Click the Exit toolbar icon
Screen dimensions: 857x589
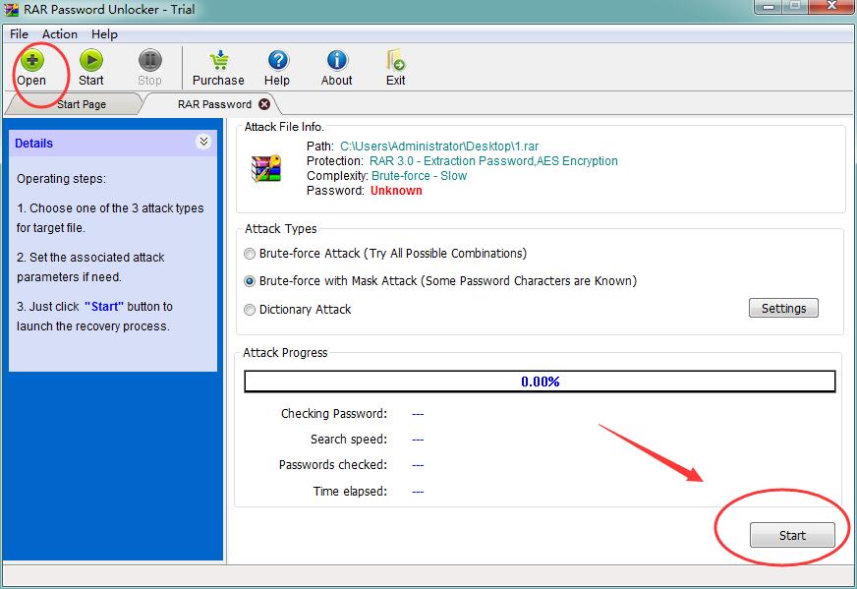(396, 61)
